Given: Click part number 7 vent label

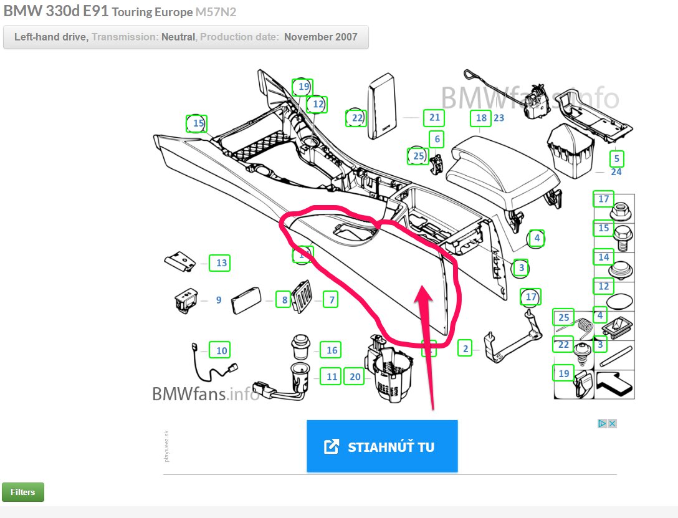Looking at the screenshot, I should [332, 300].
